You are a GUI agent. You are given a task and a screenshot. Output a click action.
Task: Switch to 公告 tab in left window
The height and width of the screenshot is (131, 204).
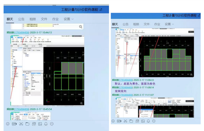coord(21,19)
